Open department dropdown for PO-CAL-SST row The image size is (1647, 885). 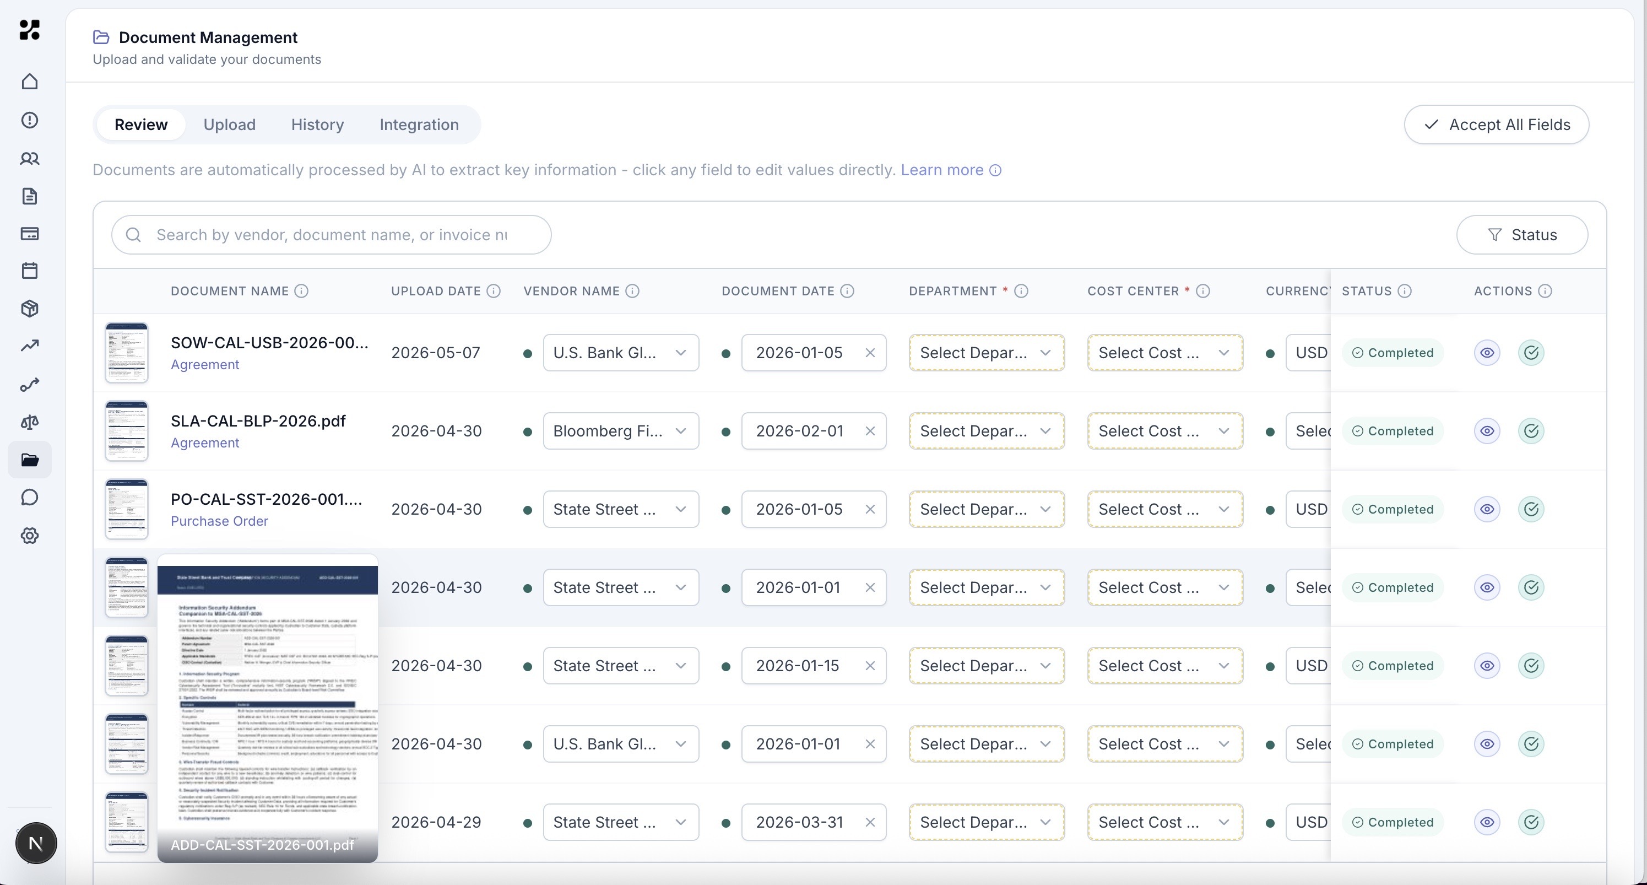[x=987, y=509]
